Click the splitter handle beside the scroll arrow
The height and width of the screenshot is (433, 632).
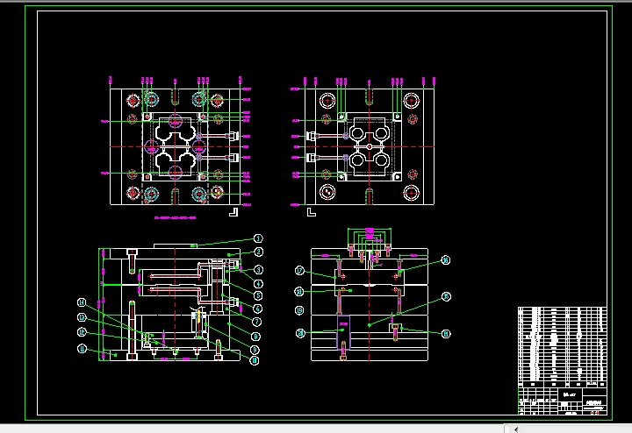[506, 429]
